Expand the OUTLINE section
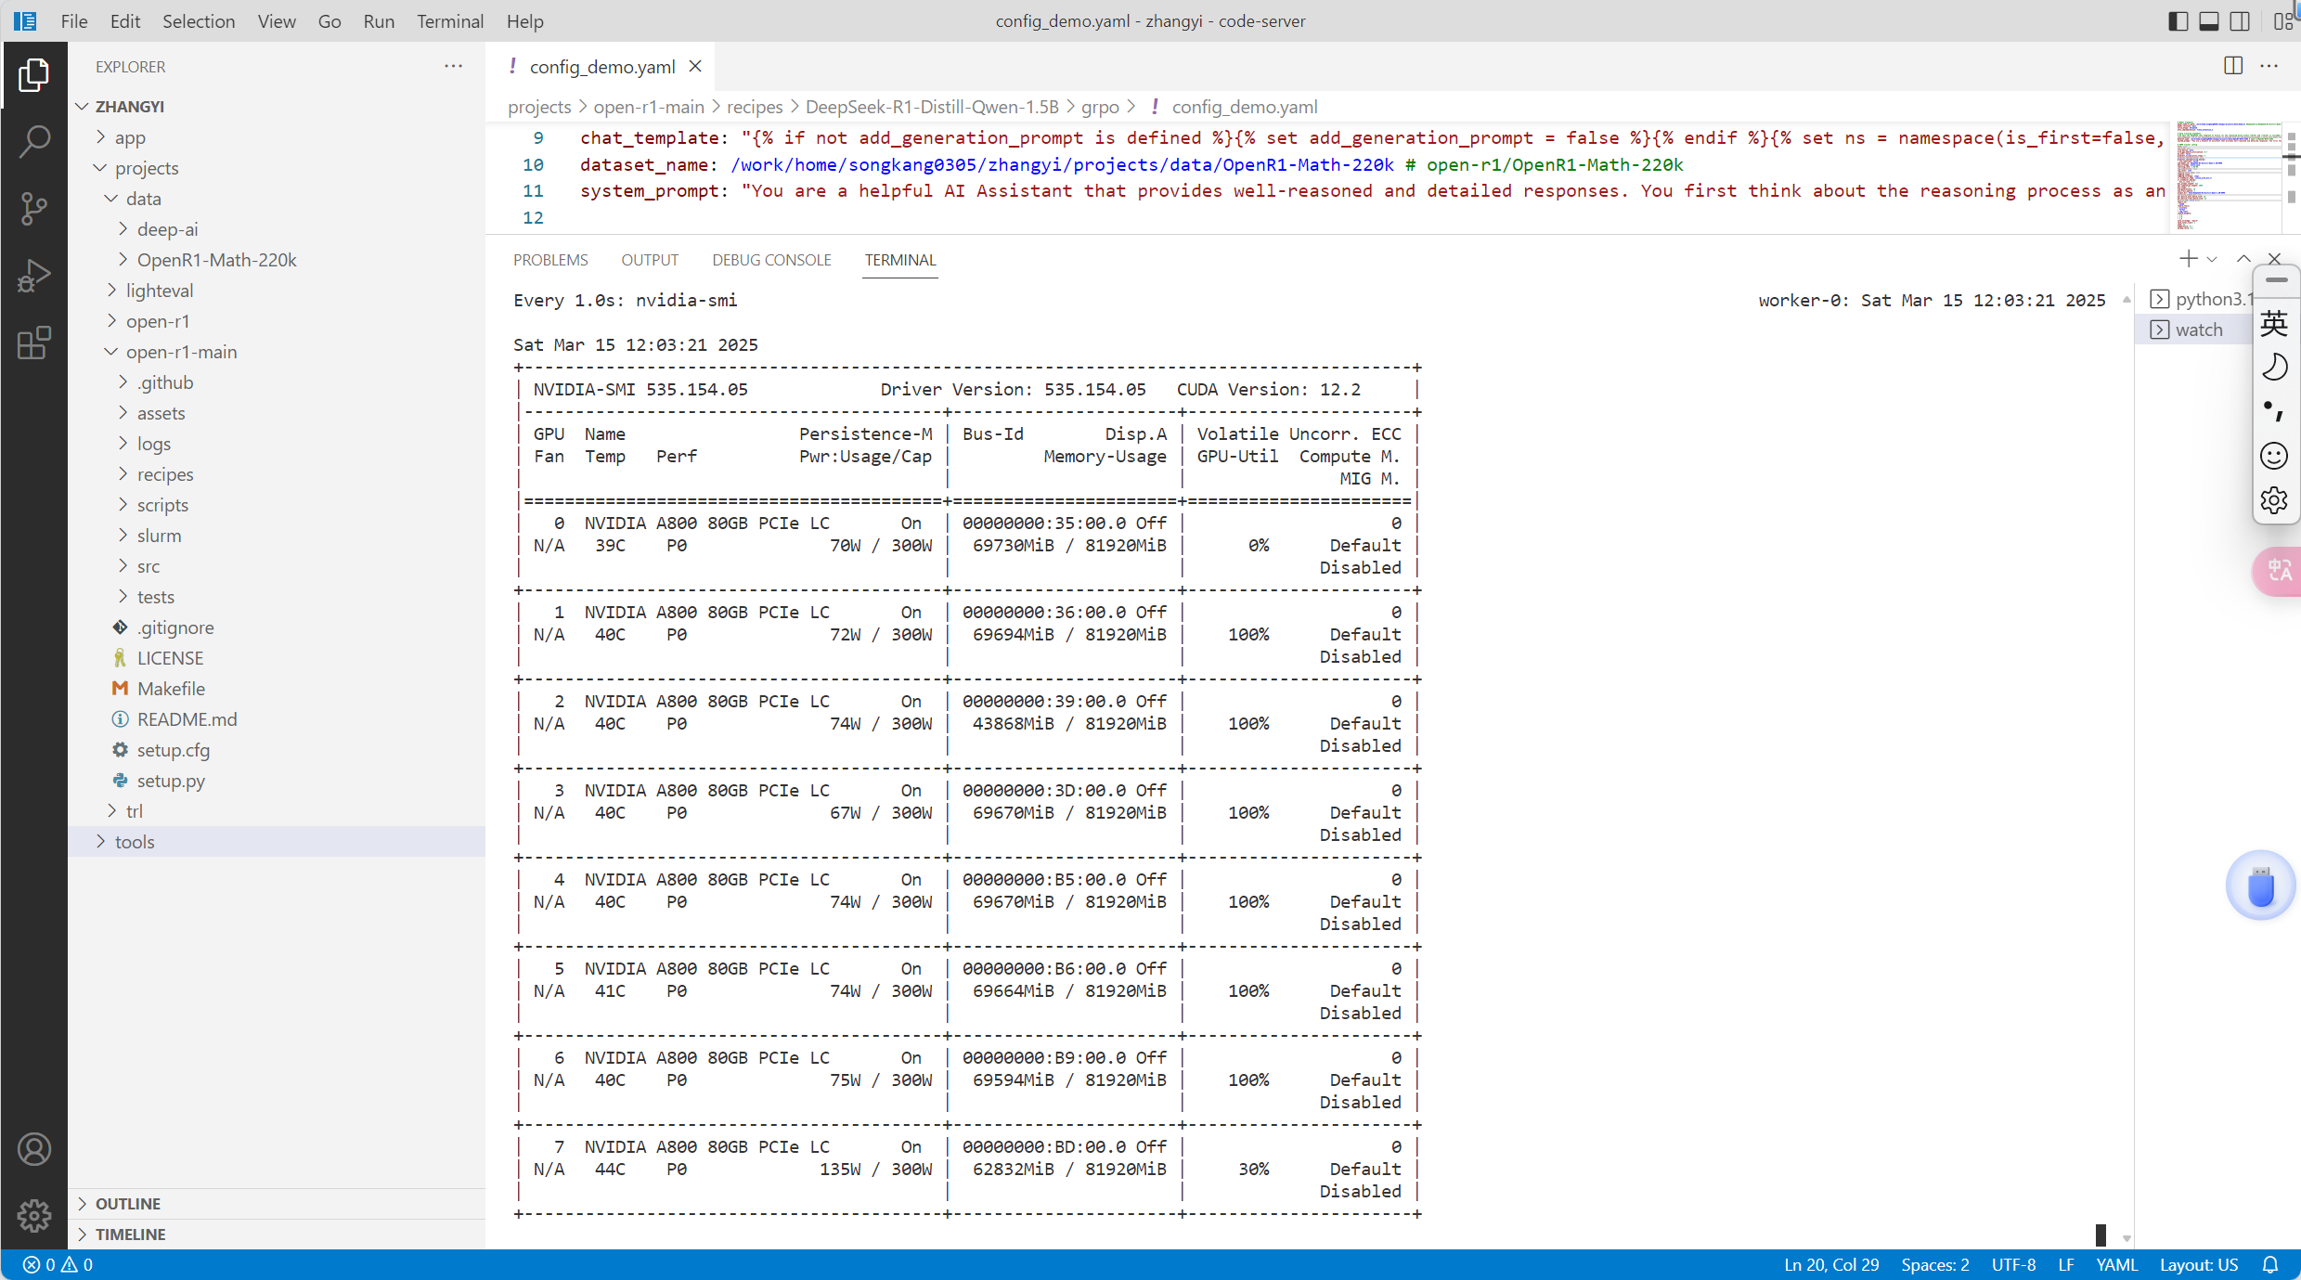 128,1203
